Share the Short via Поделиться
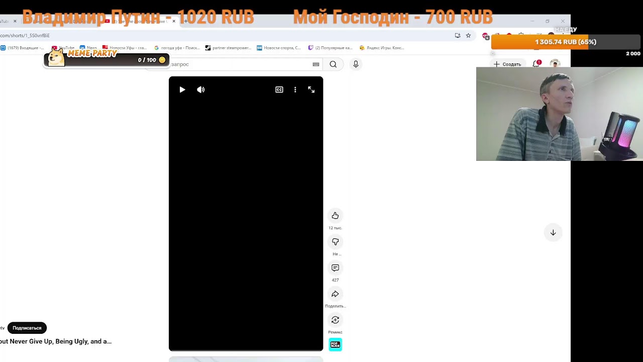Viewport: 643px width, 362px height. [x=335, y=294]
